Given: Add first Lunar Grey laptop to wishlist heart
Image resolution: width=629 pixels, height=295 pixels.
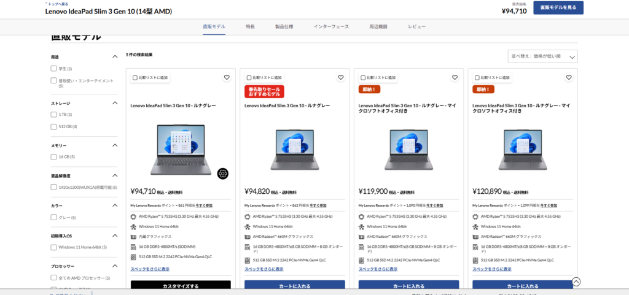Looking at the screenshot, I should 227,78.
